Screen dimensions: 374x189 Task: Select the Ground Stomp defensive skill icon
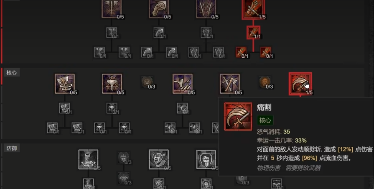pos(88,159)
